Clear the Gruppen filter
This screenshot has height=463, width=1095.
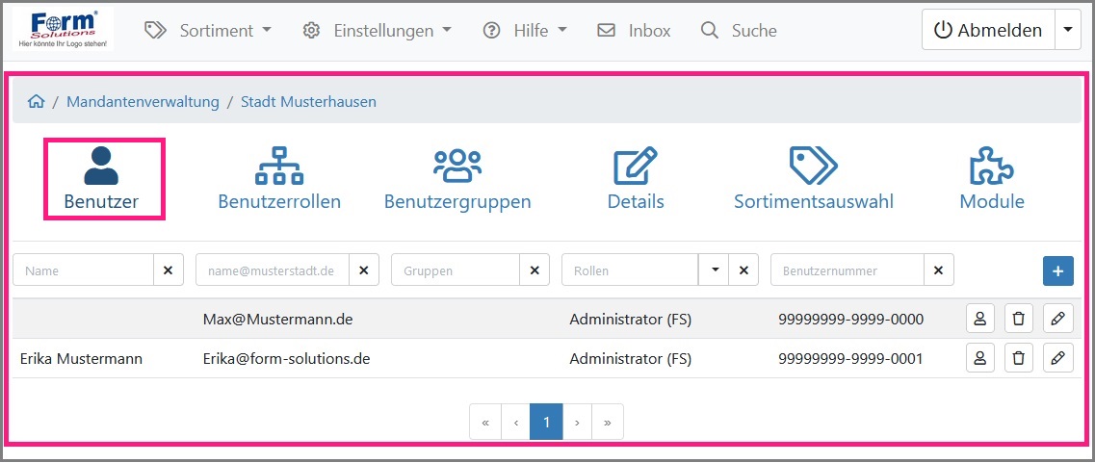[534, 270]
